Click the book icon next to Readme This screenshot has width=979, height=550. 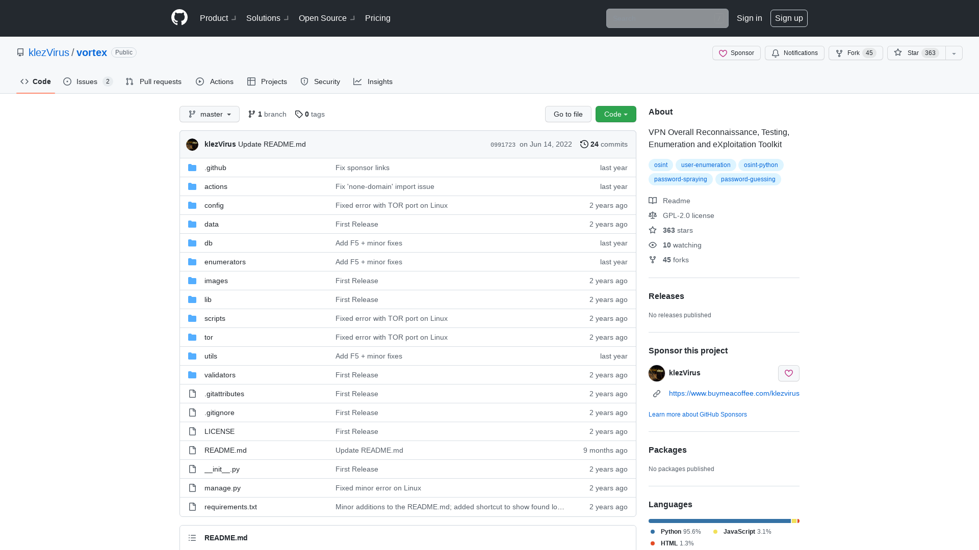pyautogui.click(x=653, y=201)
